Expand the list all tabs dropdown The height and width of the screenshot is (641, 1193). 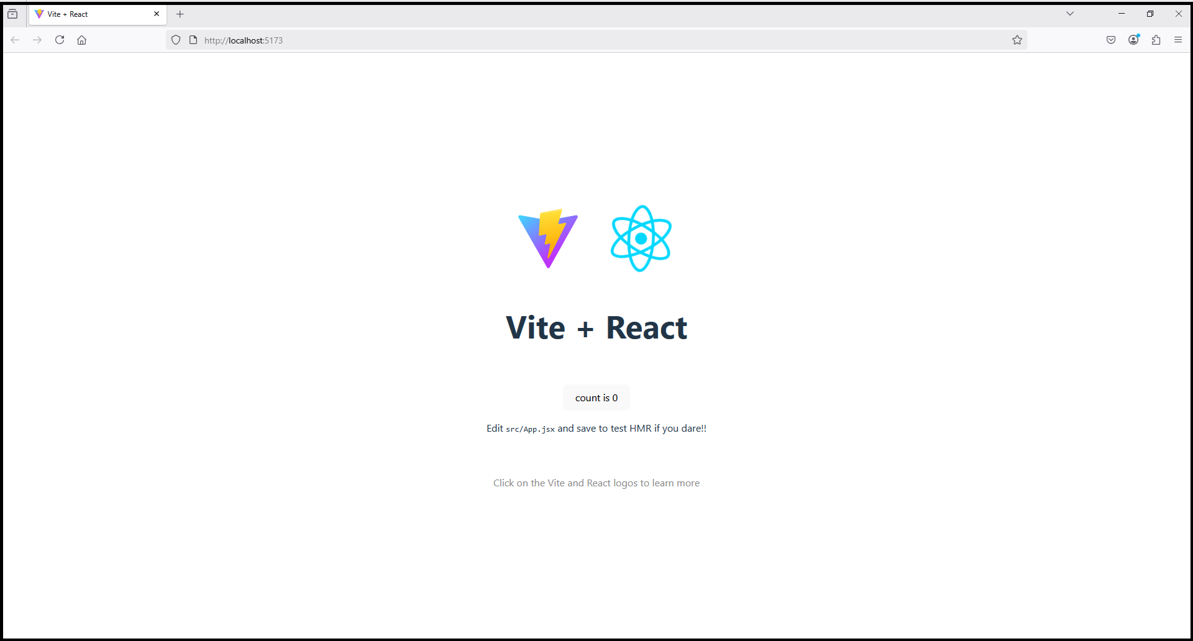pyautogui.click(x=1070, y=14)
